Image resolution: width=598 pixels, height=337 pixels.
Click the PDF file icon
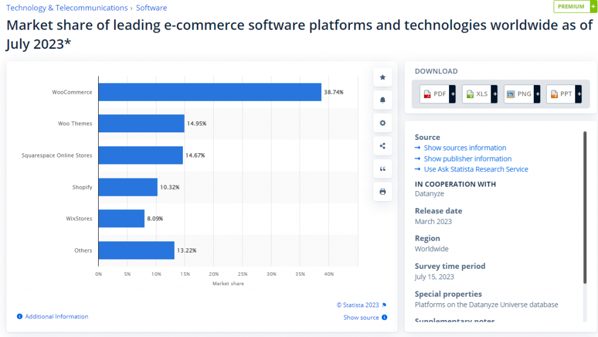(x=427, y=94)
